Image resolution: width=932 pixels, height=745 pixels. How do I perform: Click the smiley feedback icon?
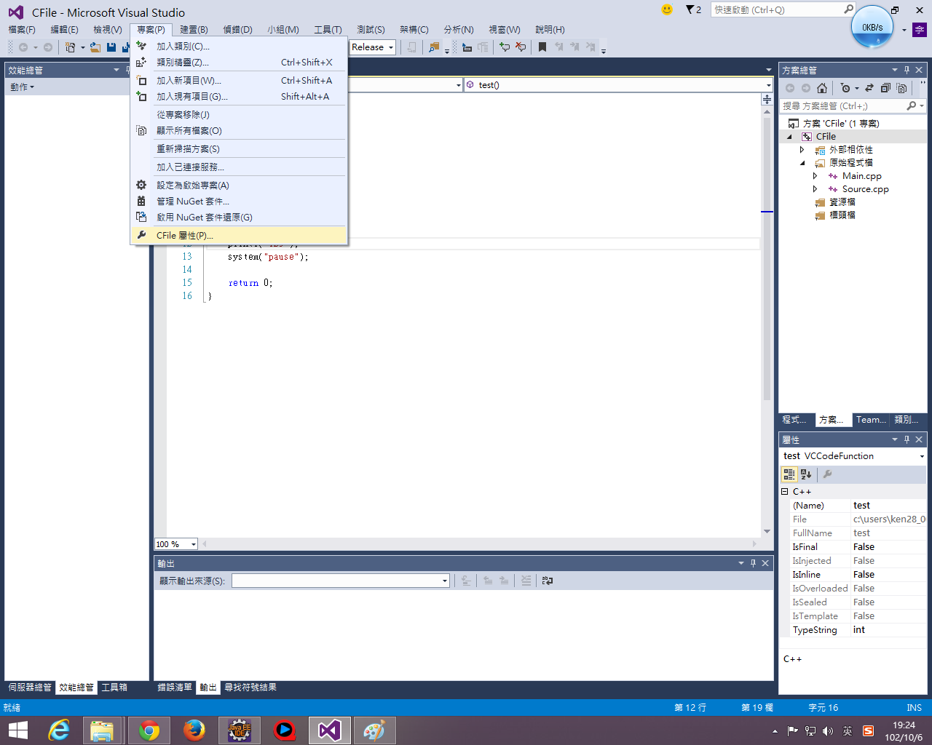coord(667,9)
